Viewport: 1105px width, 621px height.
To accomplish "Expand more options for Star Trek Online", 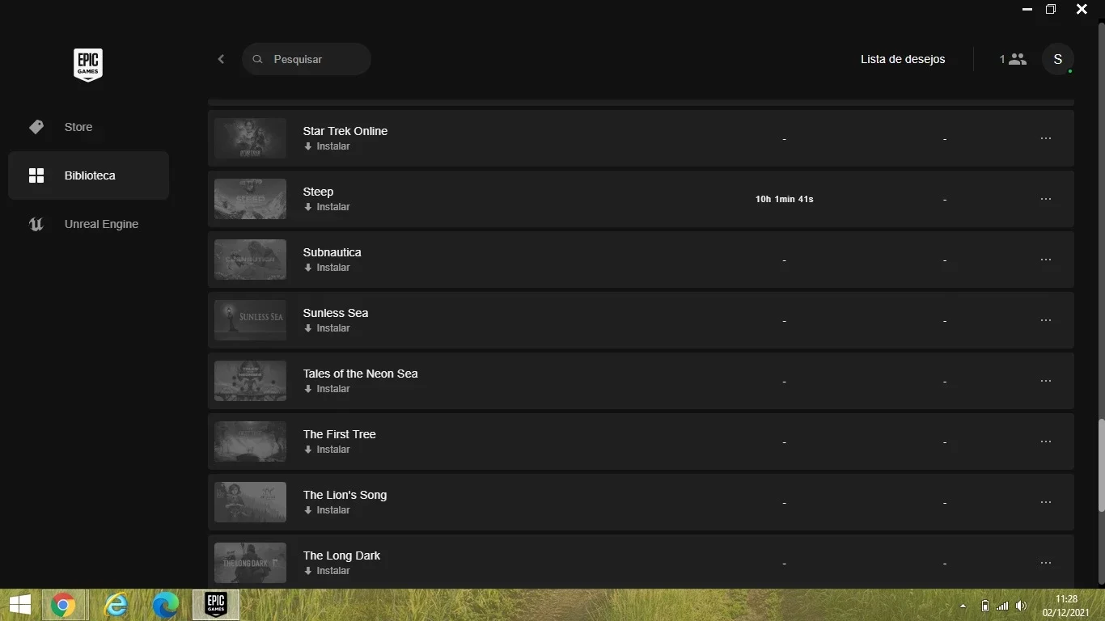I will coord(1046,138).
